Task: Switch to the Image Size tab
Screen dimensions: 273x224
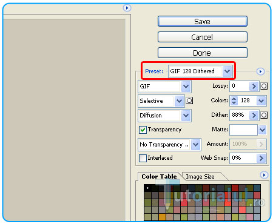Action: point(200,177)
